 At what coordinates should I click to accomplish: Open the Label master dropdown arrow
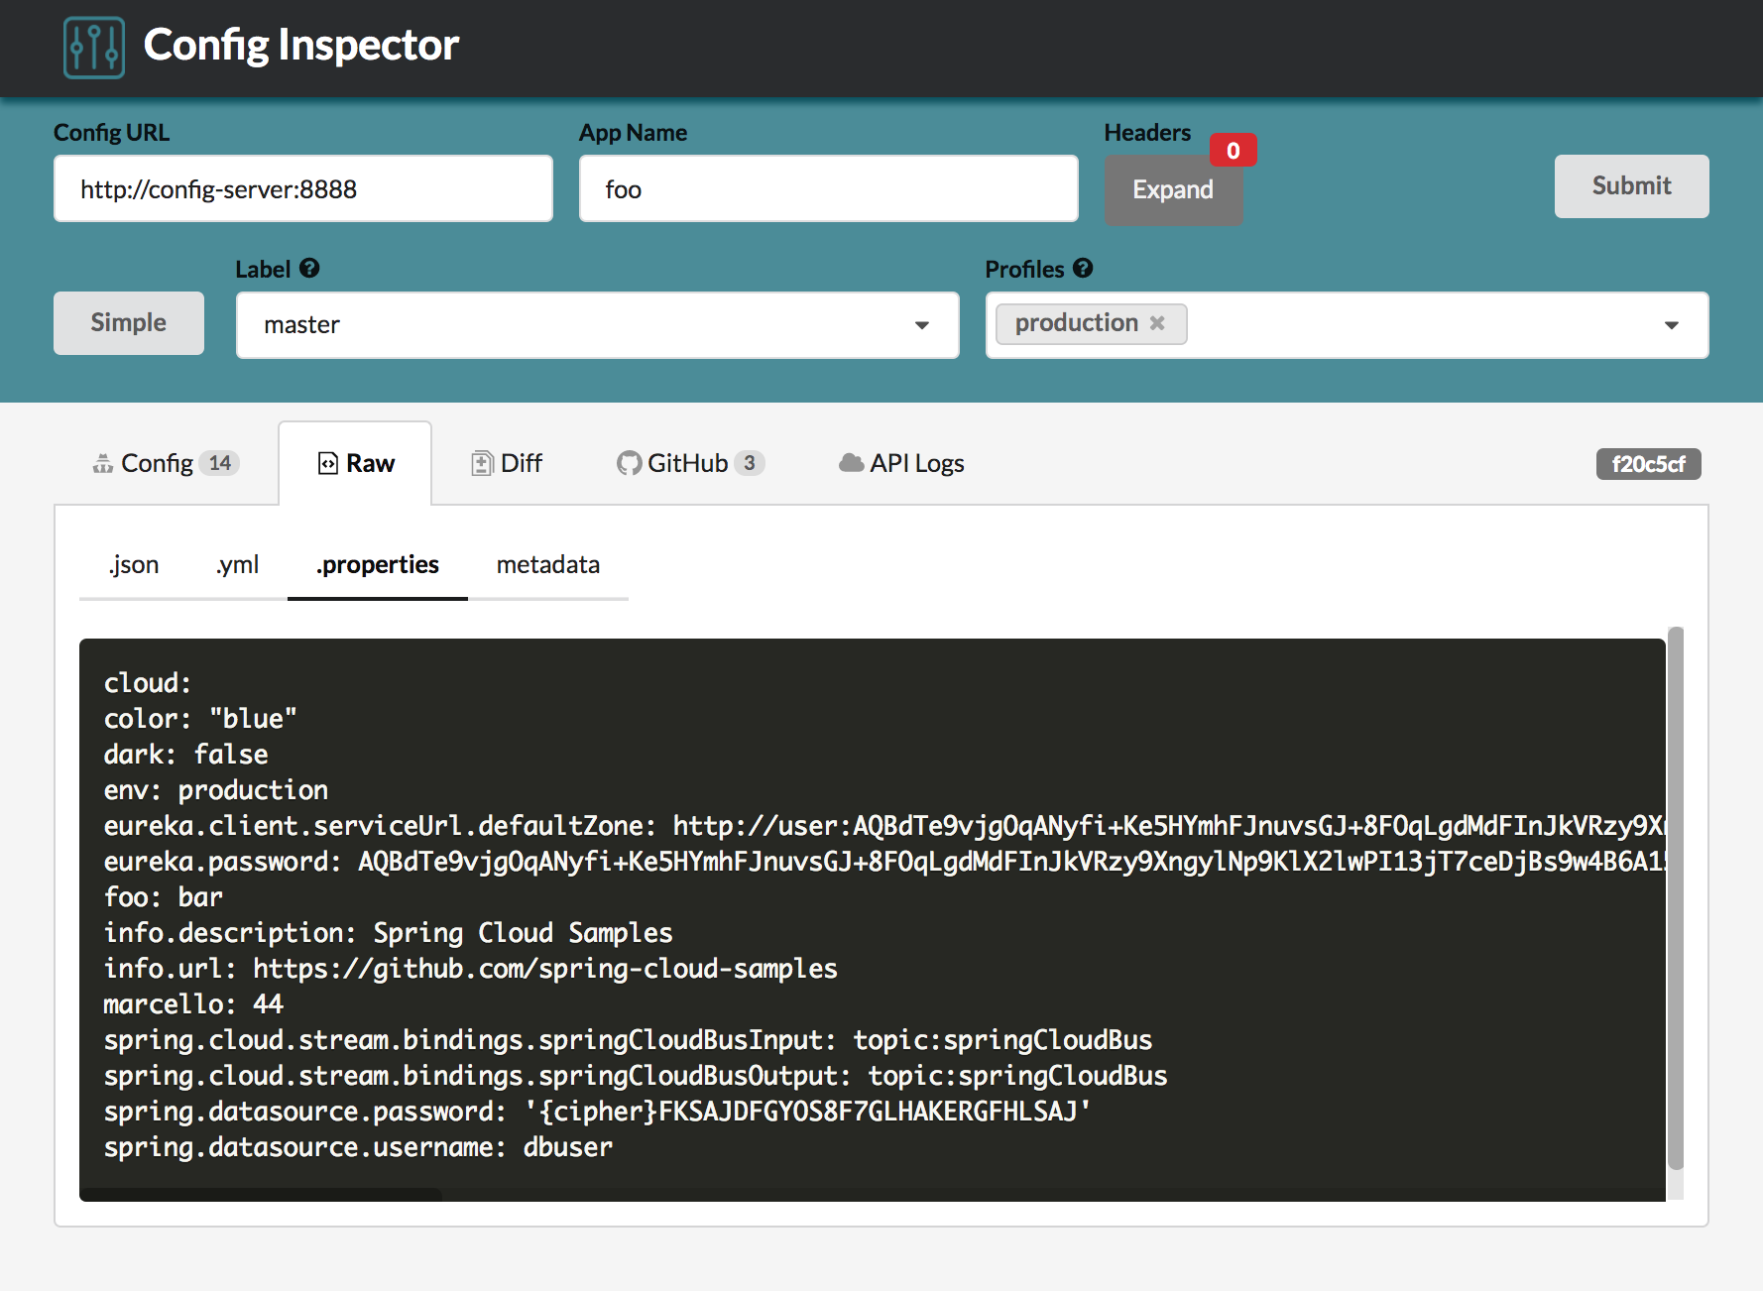click(922, 325)
